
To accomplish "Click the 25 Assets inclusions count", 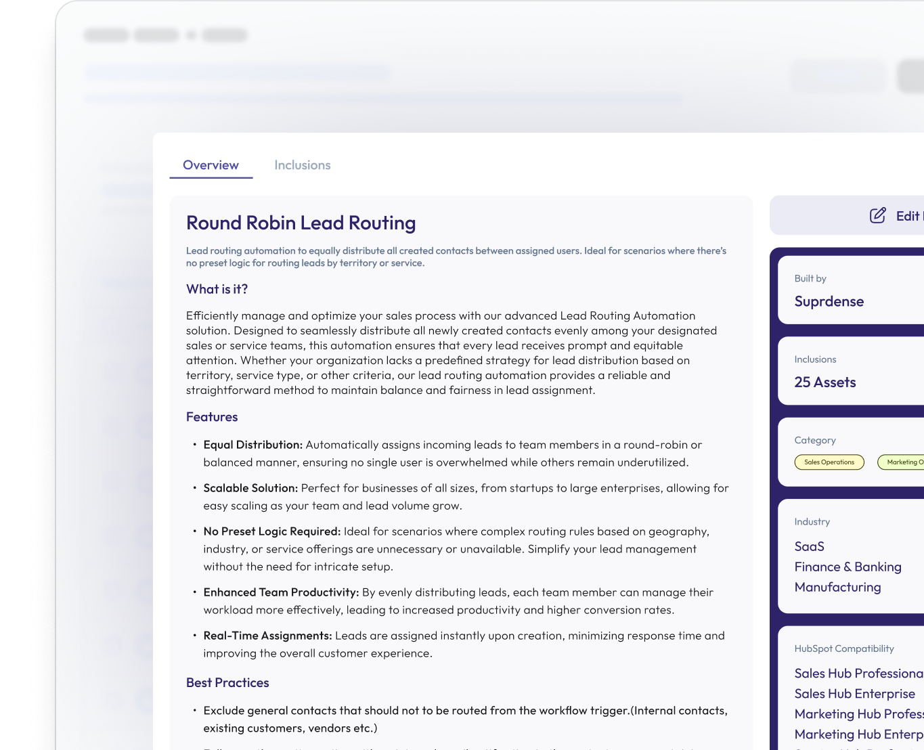I will 824,382.
